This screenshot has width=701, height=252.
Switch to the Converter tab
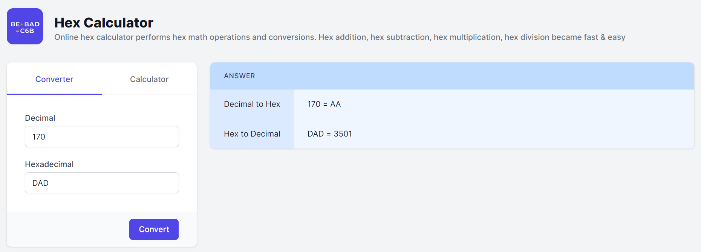pos(54,79)
